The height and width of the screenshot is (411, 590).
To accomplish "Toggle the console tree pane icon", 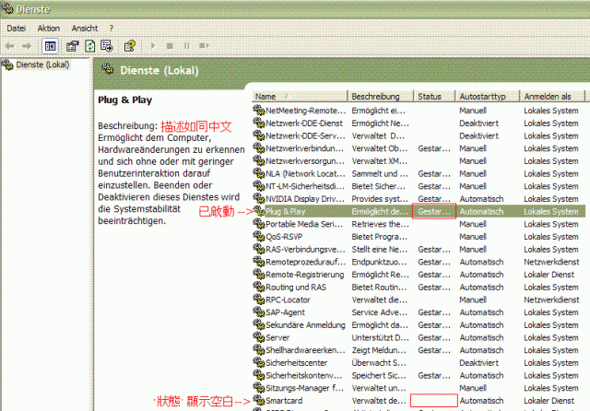I will [x=50, y=46].
